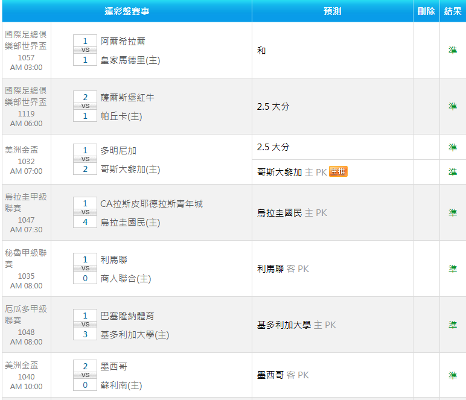Select team name 巴塞隆納體育
The height and width of the screenshot is (400, 466).
(127, 316)
